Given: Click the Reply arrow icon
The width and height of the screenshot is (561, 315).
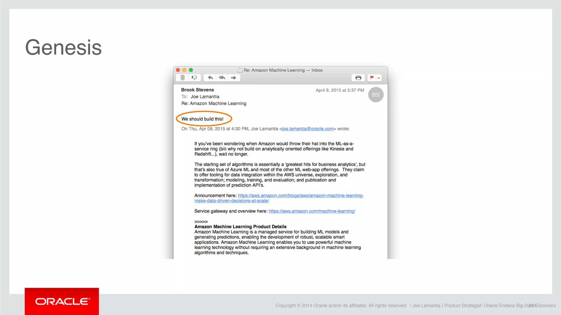Looking at the screenshot, I should 210,78.
